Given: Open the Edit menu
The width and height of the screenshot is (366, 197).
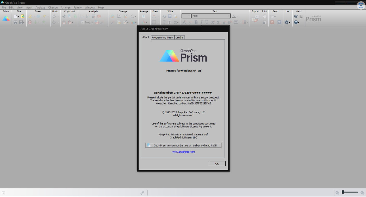Looking at the screenshot, I should coord(11,8).
